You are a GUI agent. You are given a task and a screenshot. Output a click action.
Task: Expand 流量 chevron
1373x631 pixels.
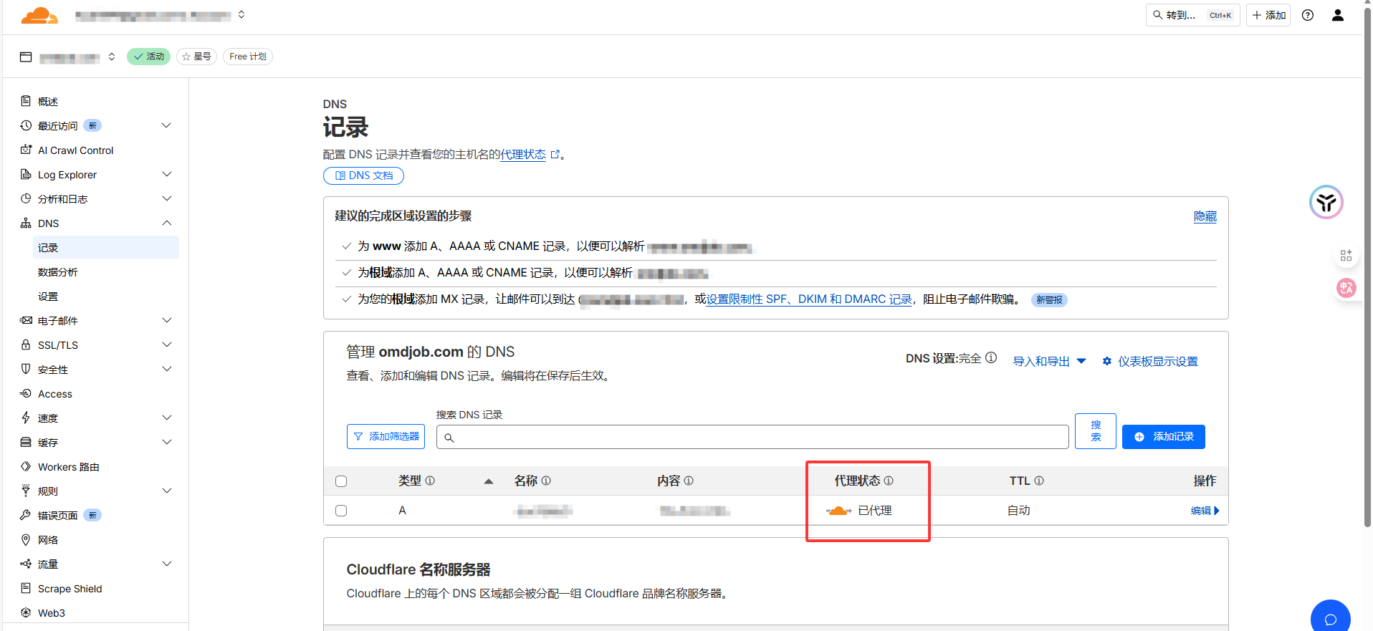click(x=167, y=564)
